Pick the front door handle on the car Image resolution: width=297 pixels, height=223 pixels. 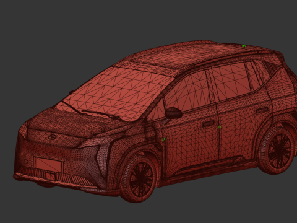(x=208, y=124)
